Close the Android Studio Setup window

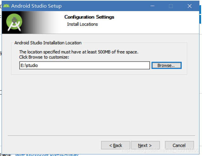point(190,6)
